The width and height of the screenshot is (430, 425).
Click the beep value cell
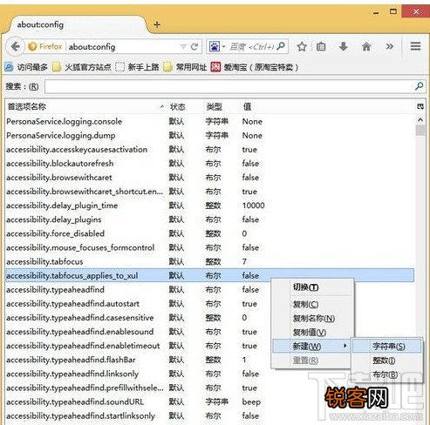pyautogui.click(x=251, y=402)
